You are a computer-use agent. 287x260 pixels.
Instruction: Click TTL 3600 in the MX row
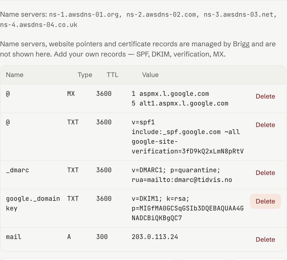(104, 94)
